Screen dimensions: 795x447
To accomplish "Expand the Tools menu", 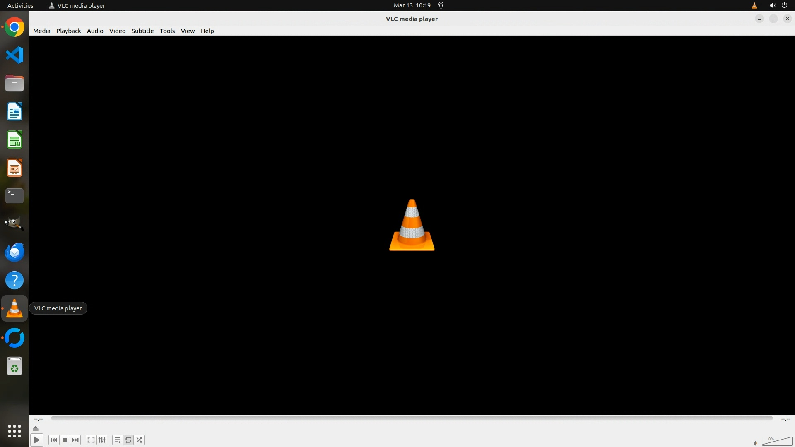I will [x=167, y=31].
